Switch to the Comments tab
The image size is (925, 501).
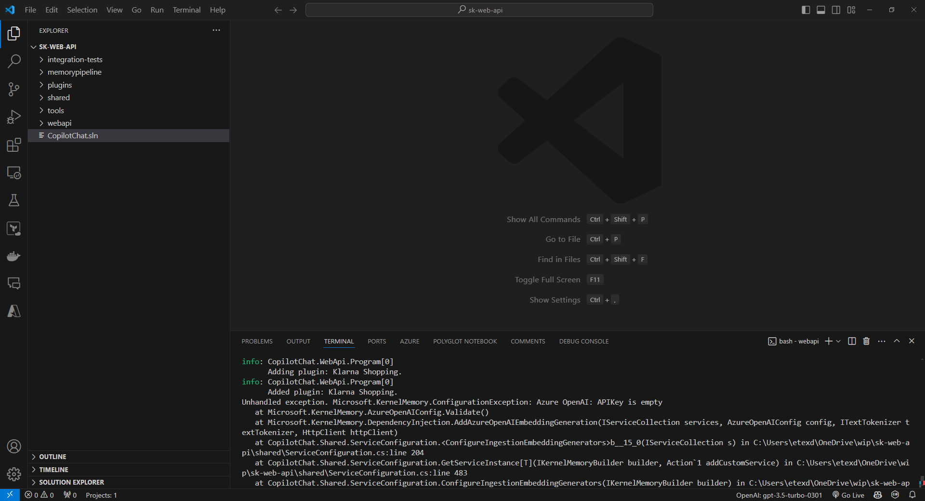[x=528, y=341]
